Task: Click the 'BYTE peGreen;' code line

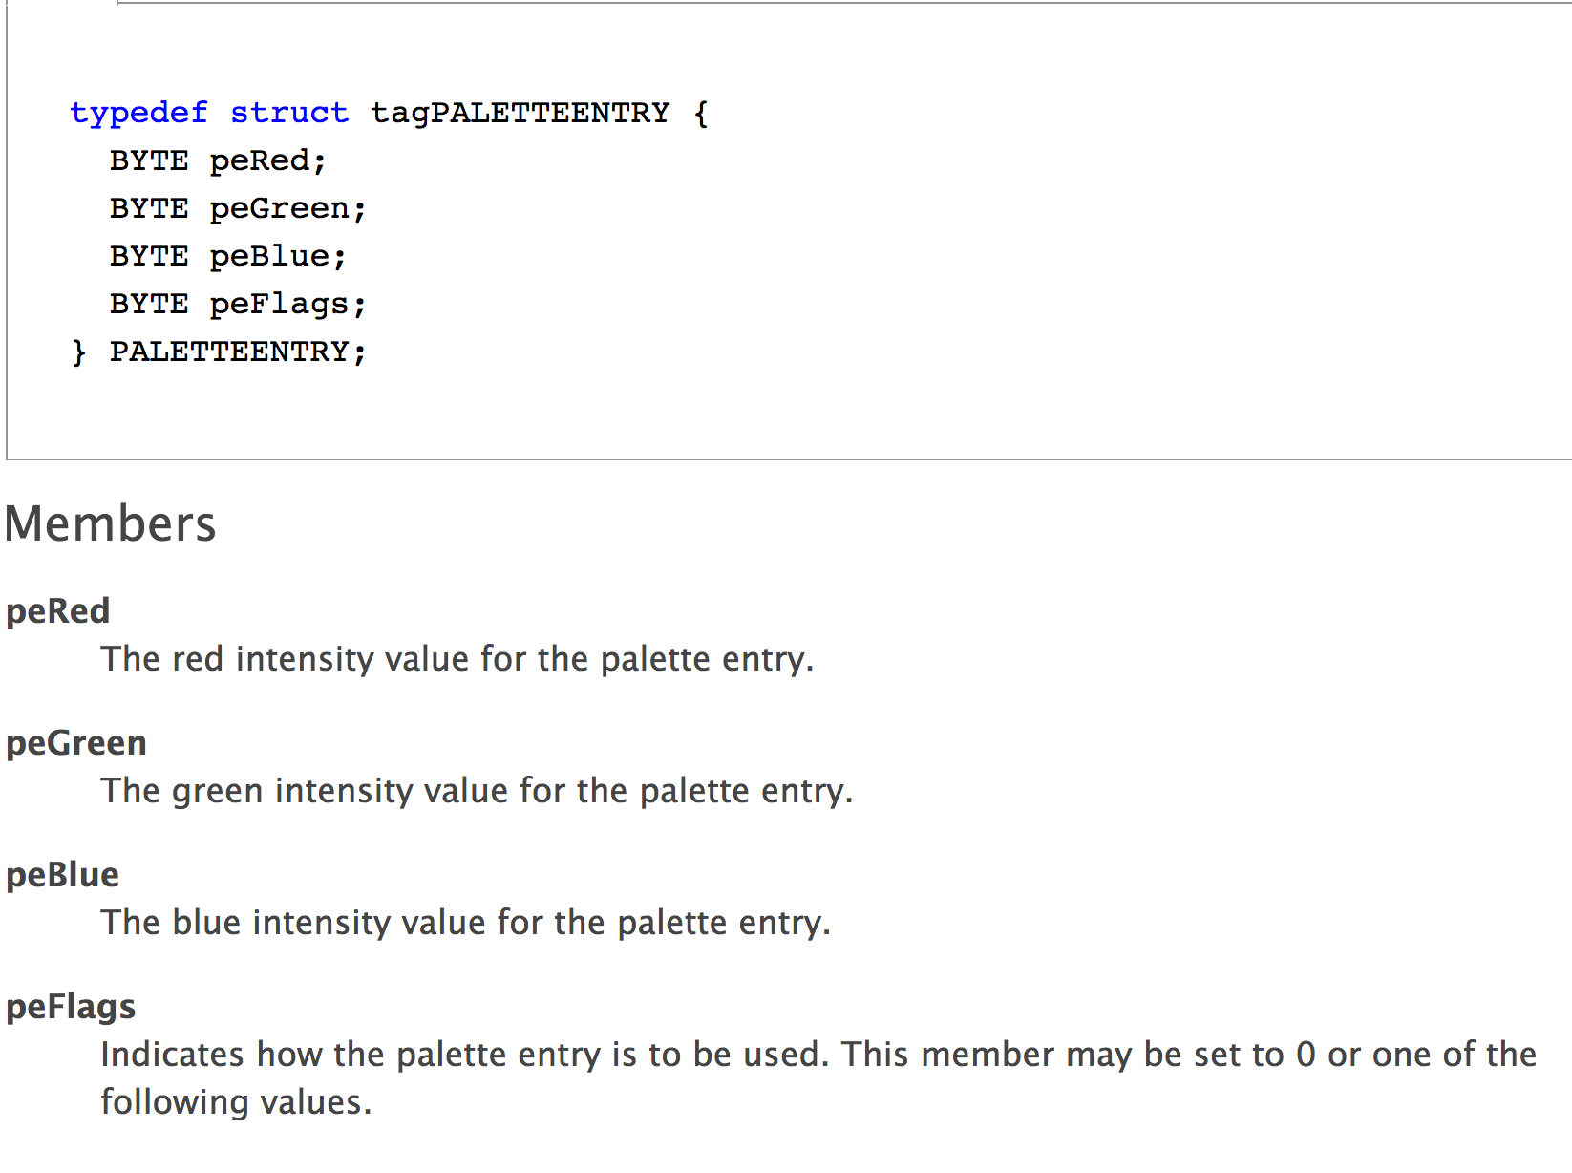Action: coord(238,208)
